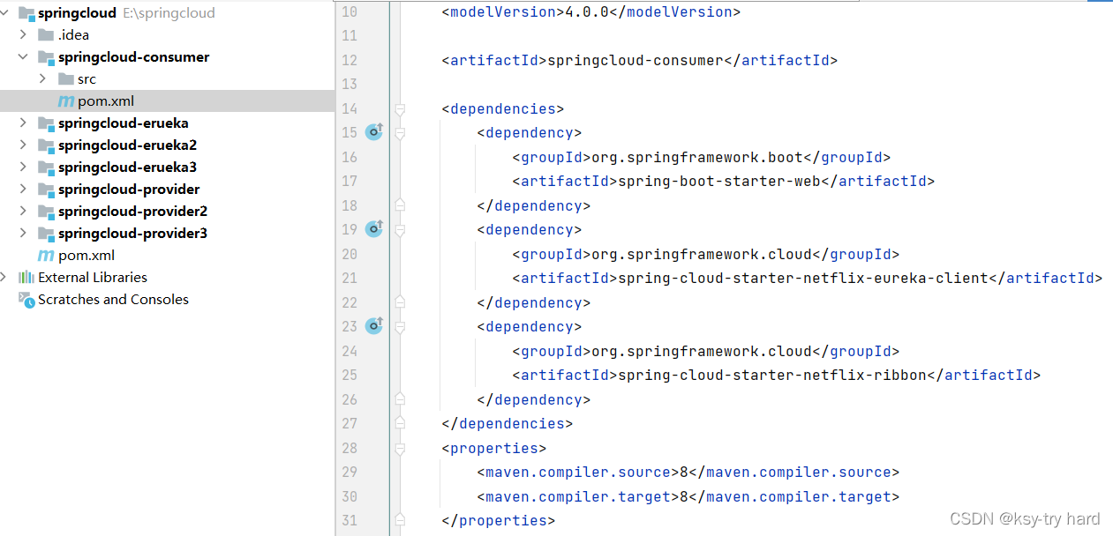
Task: Click the maven.compiler.source tag on line 29
Action: pos(578,473)
